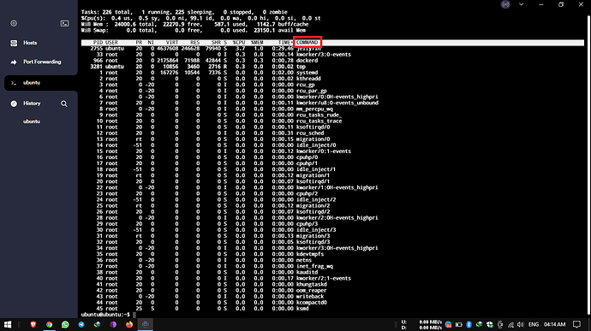Open the notification center icon
The width and height of the screenshot is (591, 331).
(576, 325)
